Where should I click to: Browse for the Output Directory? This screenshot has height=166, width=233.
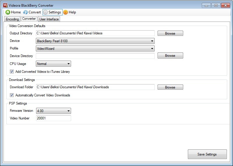[x=170, y=33]
